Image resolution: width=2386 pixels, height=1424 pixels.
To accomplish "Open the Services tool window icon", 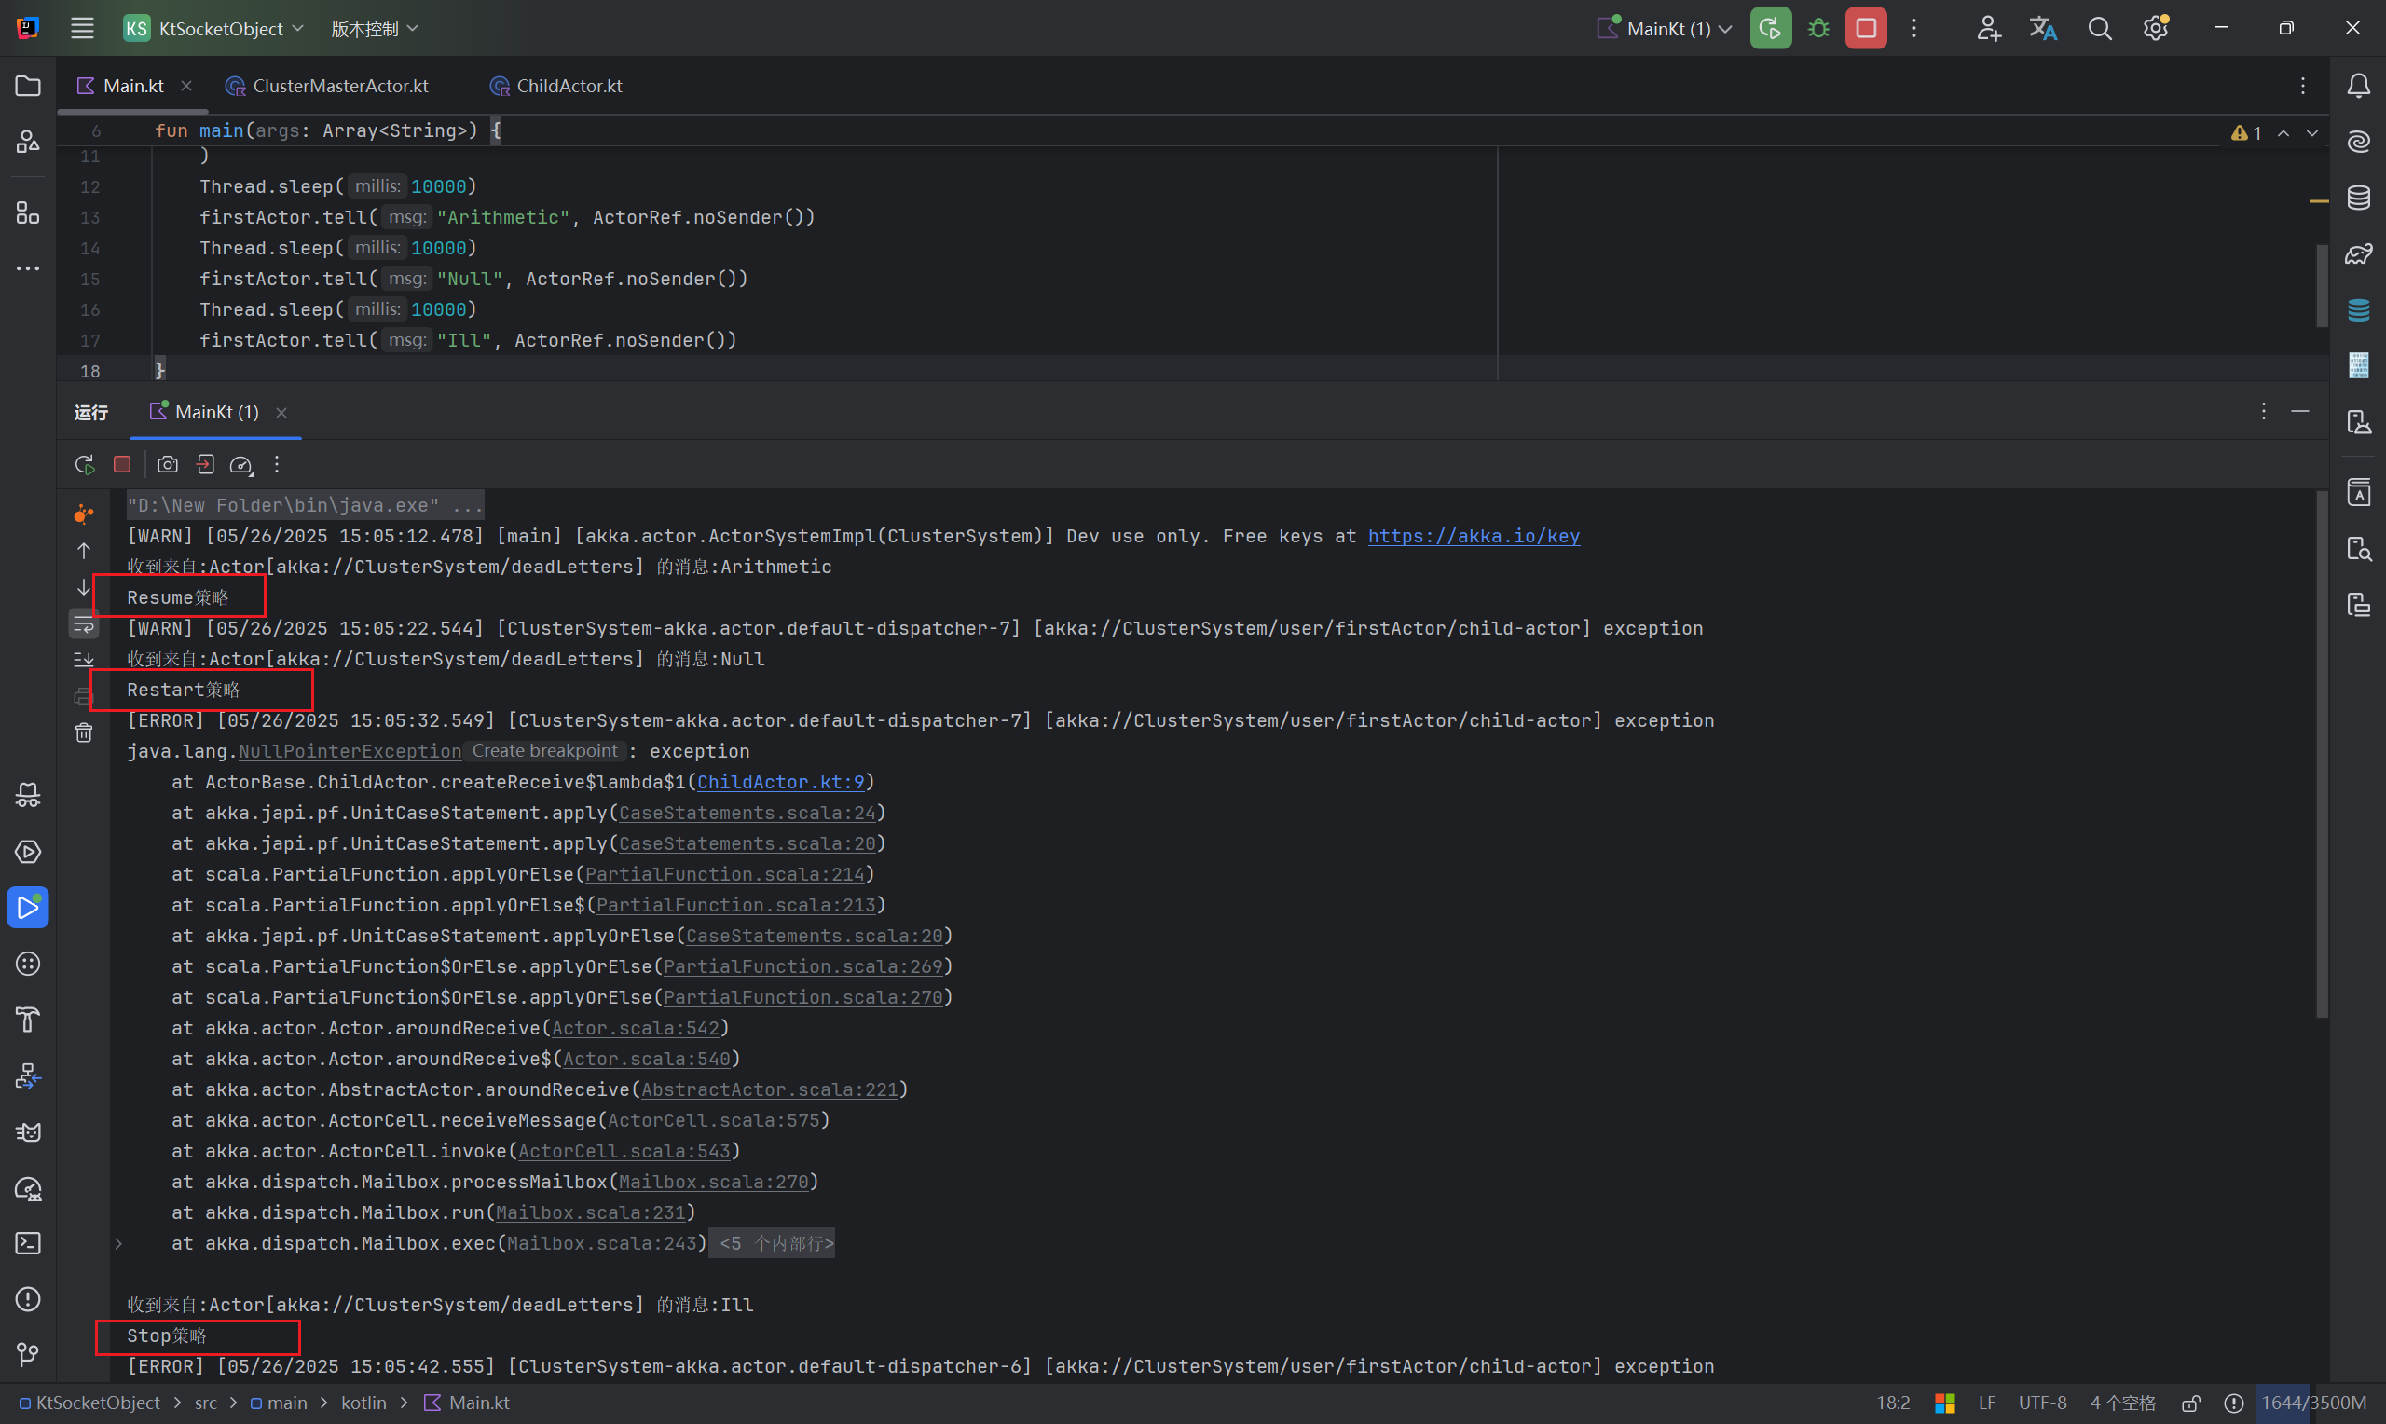I will coord(28,852).
